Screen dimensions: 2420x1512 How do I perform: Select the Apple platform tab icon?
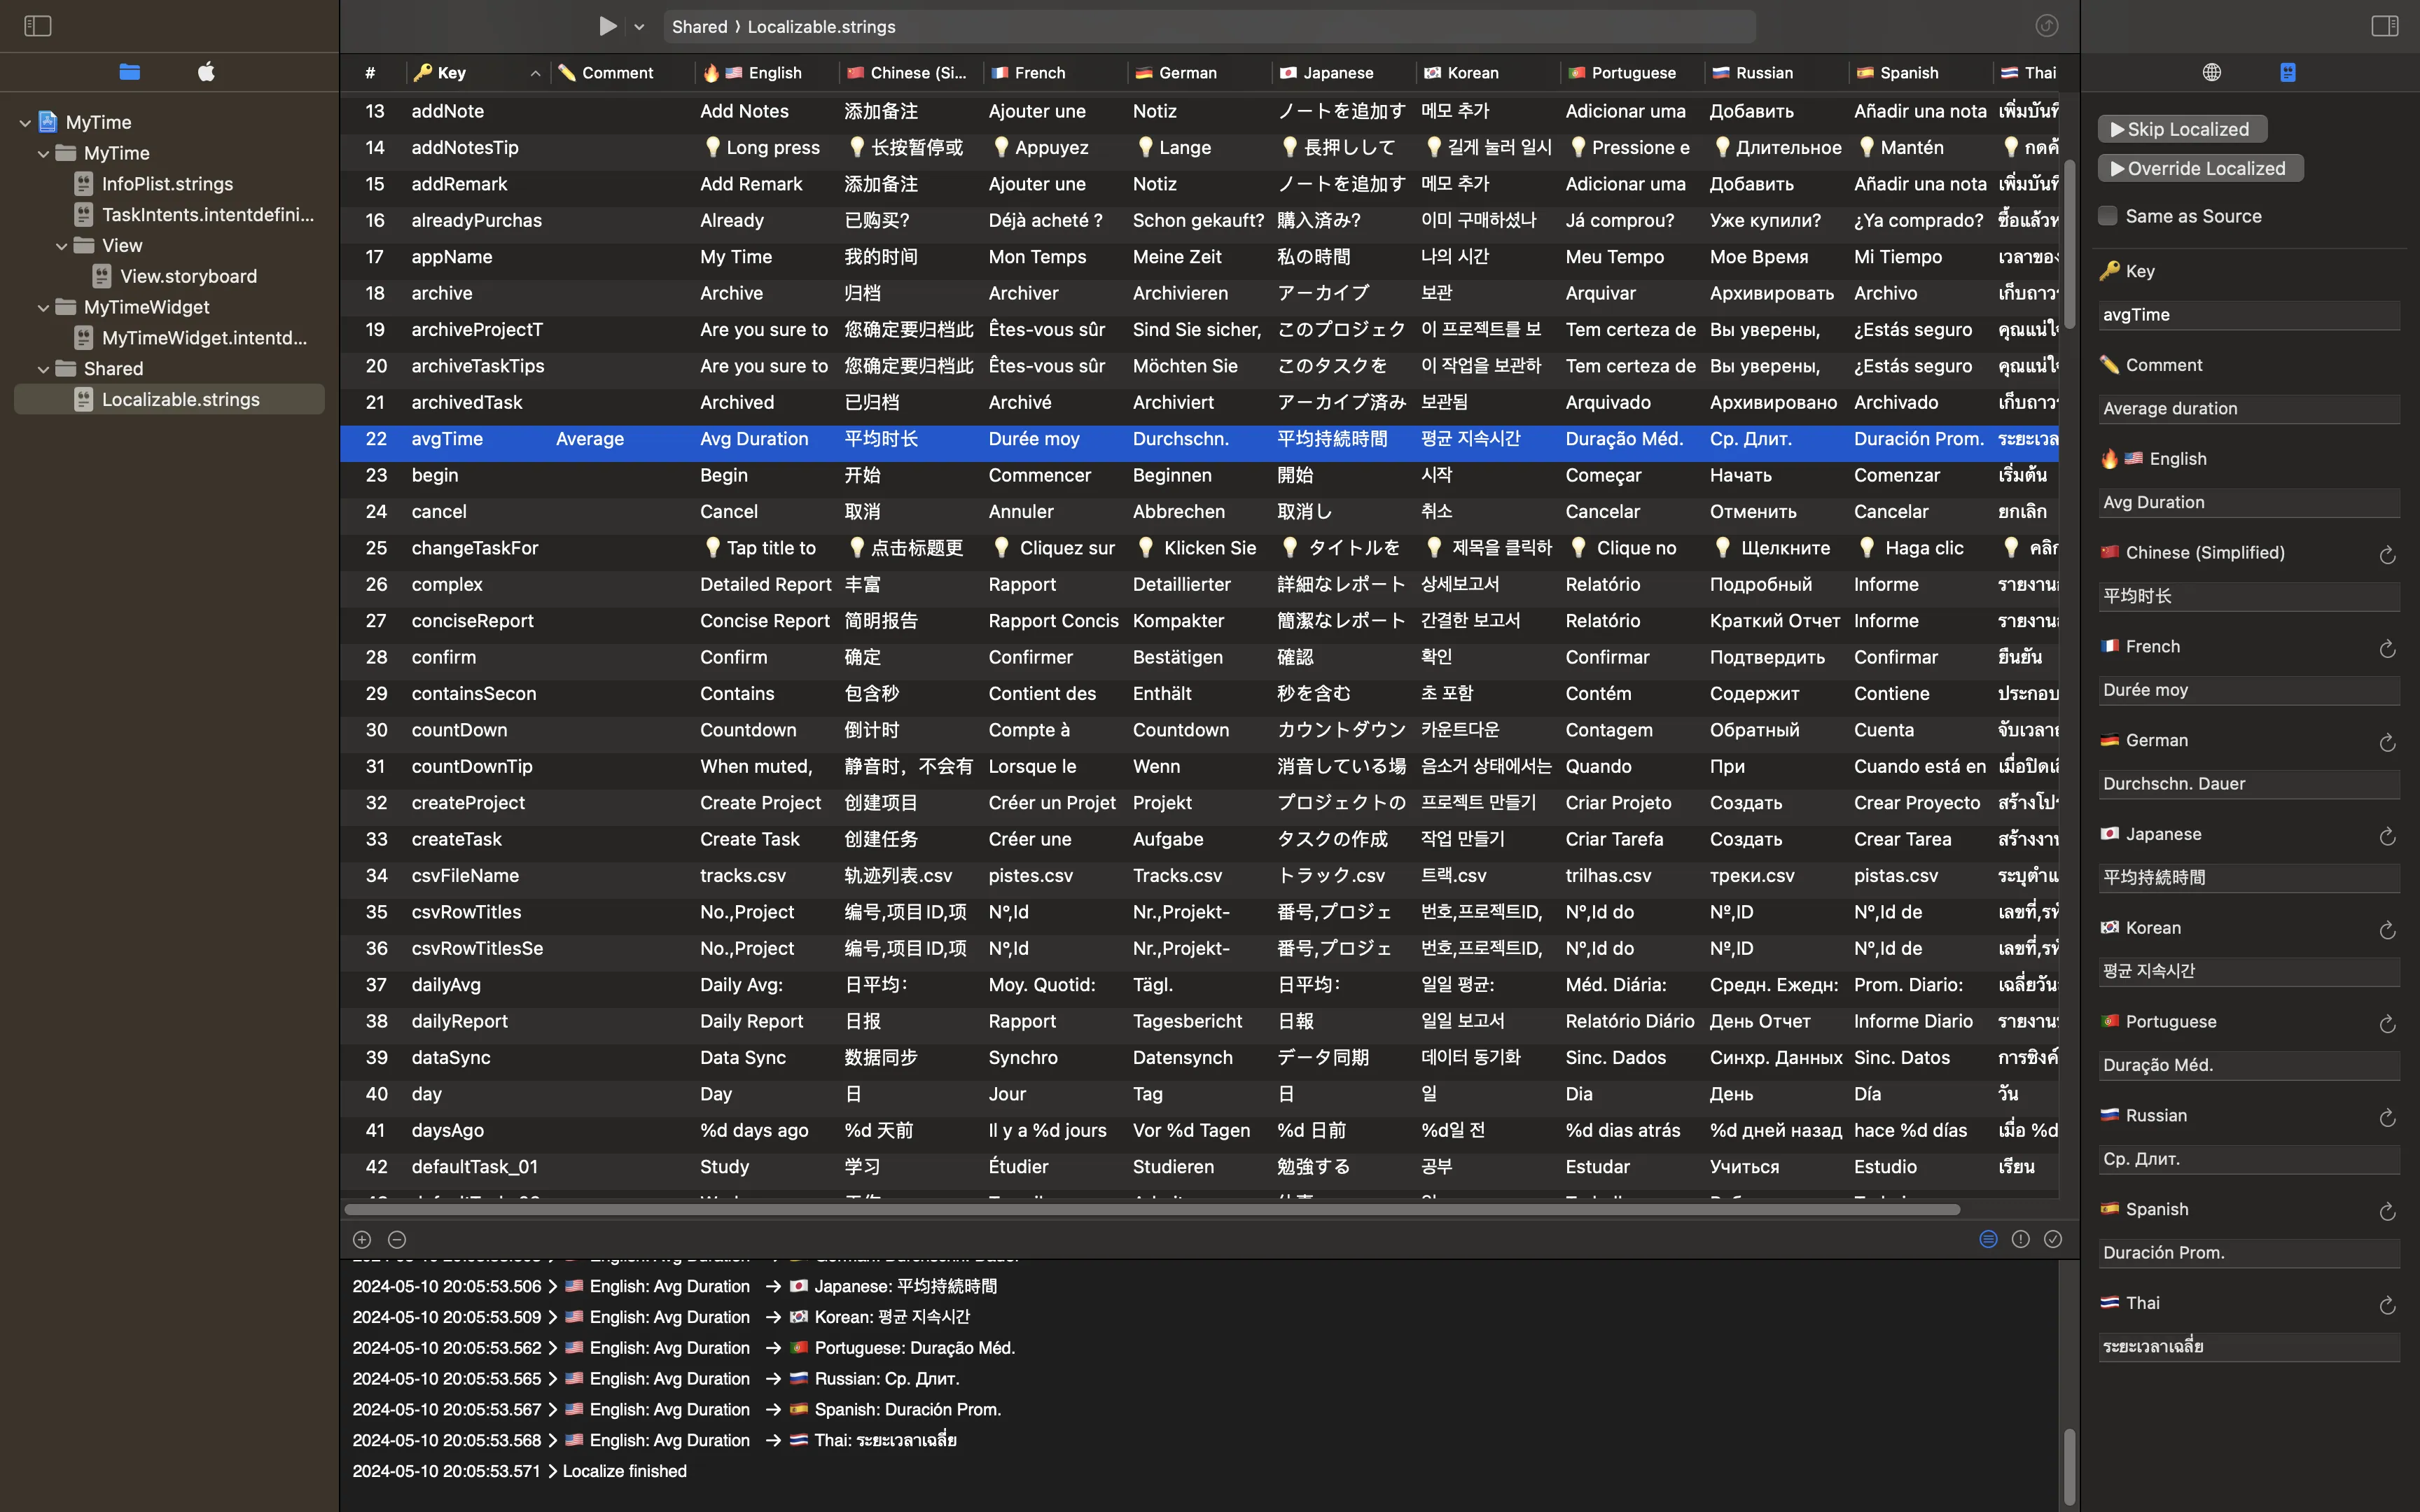coord(206,72)
